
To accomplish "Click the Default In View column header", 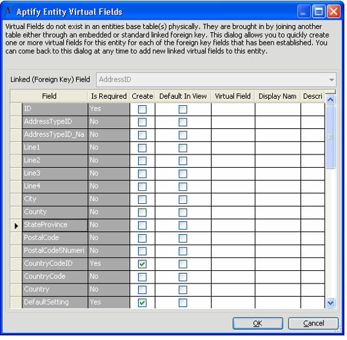I will [183, 96].
